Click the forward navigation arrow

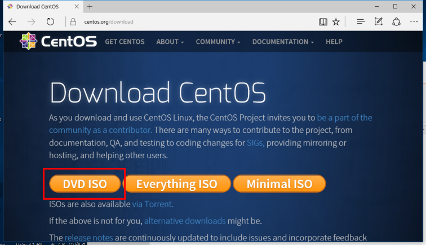tap(31, 22)
